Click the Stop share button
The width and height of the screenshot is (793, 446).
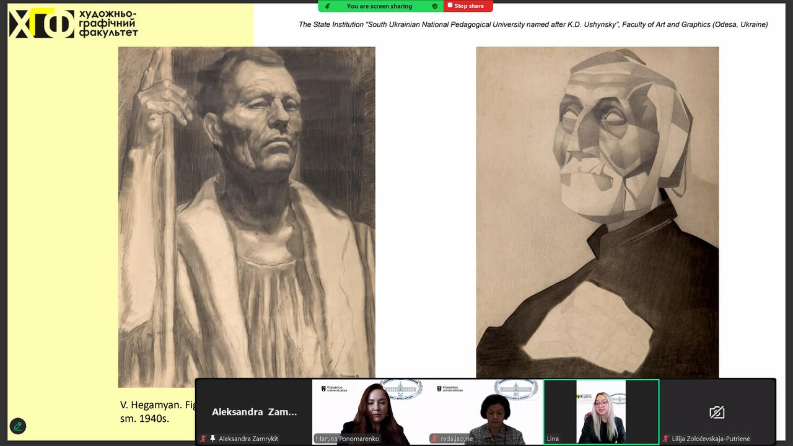[468, 6]
